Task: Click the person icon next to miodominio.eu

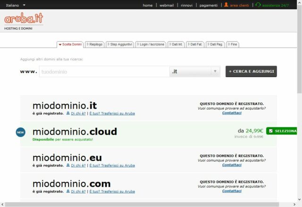Action: point(68,165)
